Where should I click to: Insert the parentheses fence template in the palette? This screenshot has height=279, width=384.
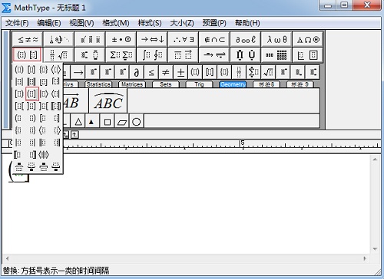pyautogui.click(x=19, y=70)
